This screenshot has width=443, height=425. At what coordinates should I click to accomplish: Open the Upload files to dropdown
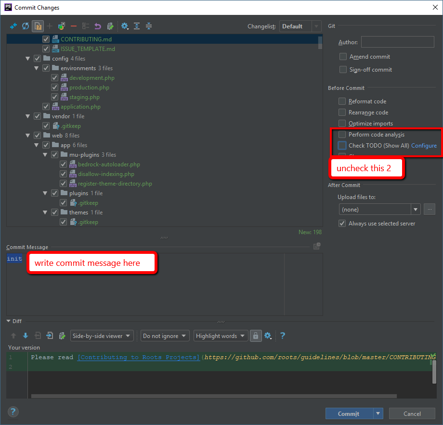pyautogui.click(x=415, y=209)
